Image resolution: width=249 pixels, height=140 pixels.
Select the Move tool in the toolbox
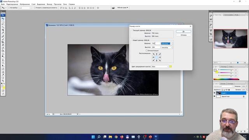click(x=3, y=19)
